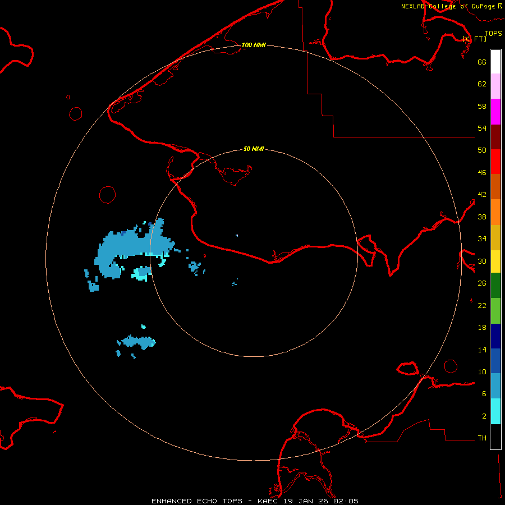Click legend value 58

pos(482,106)
